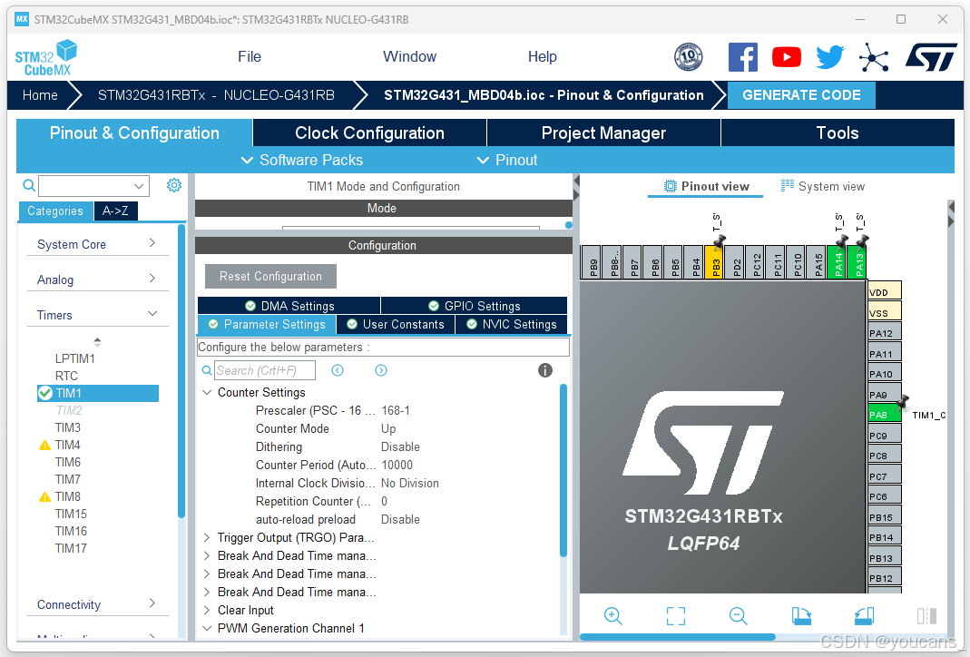Image resolution: width=970 pixels, height=657 pixels.
Task: Click the parameter search magnifier icon
Action: [207, 370]
